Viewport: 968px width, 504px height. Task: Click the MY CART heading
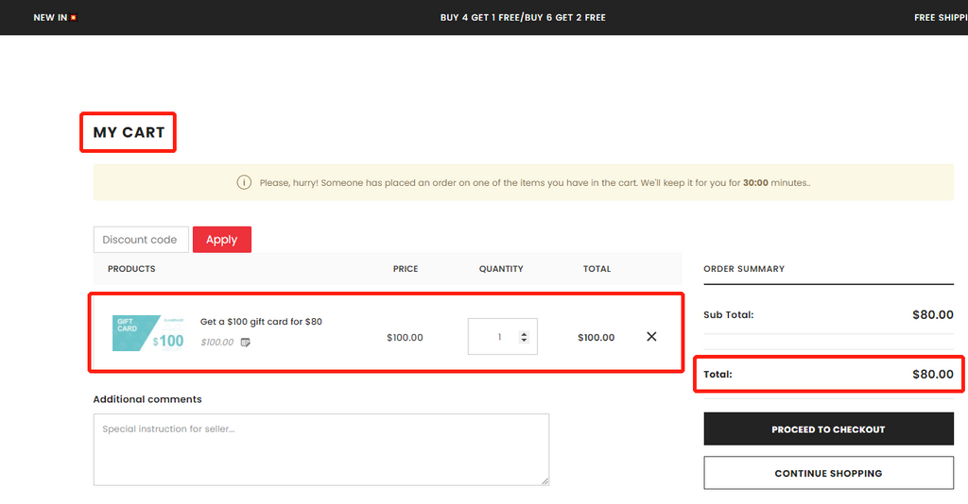click(x=129, y=133)
